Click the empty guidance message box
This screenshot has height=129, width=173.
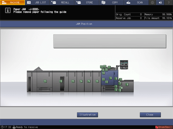point(110,41)
